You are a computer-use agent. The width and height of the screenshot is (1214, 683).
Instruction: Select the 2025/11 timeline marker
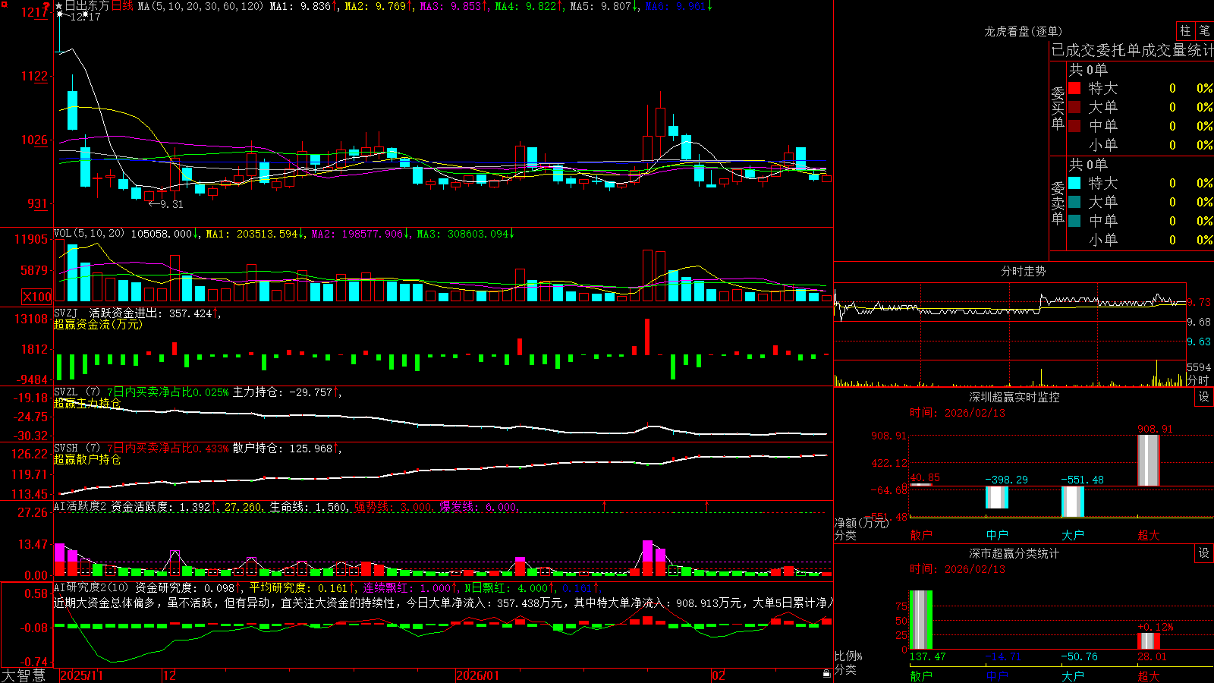[x=81, y=675]
